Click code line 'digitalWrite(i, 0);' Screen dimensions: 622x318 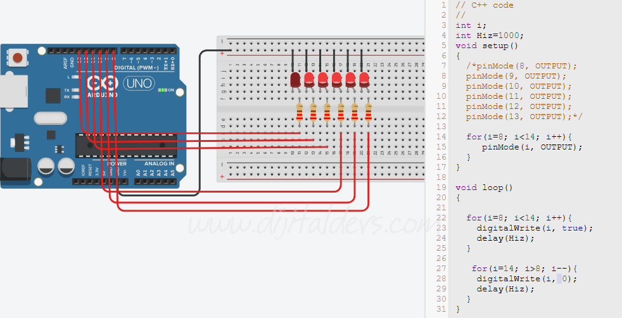pos(526,279)
